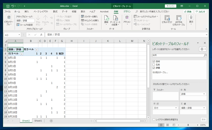
Task: Add a new sheet with plus button
Action: [51, 121]
